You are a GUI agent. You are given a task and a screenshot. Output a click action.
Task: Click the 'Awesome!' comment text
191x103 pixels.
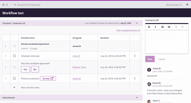152,76
